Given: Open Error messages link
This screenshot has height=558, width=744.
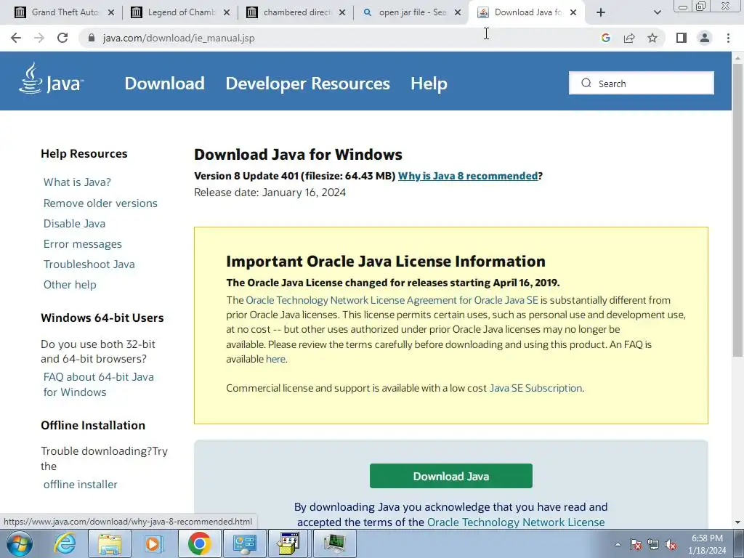Looking at the screenshot, I should pos(83,244).
